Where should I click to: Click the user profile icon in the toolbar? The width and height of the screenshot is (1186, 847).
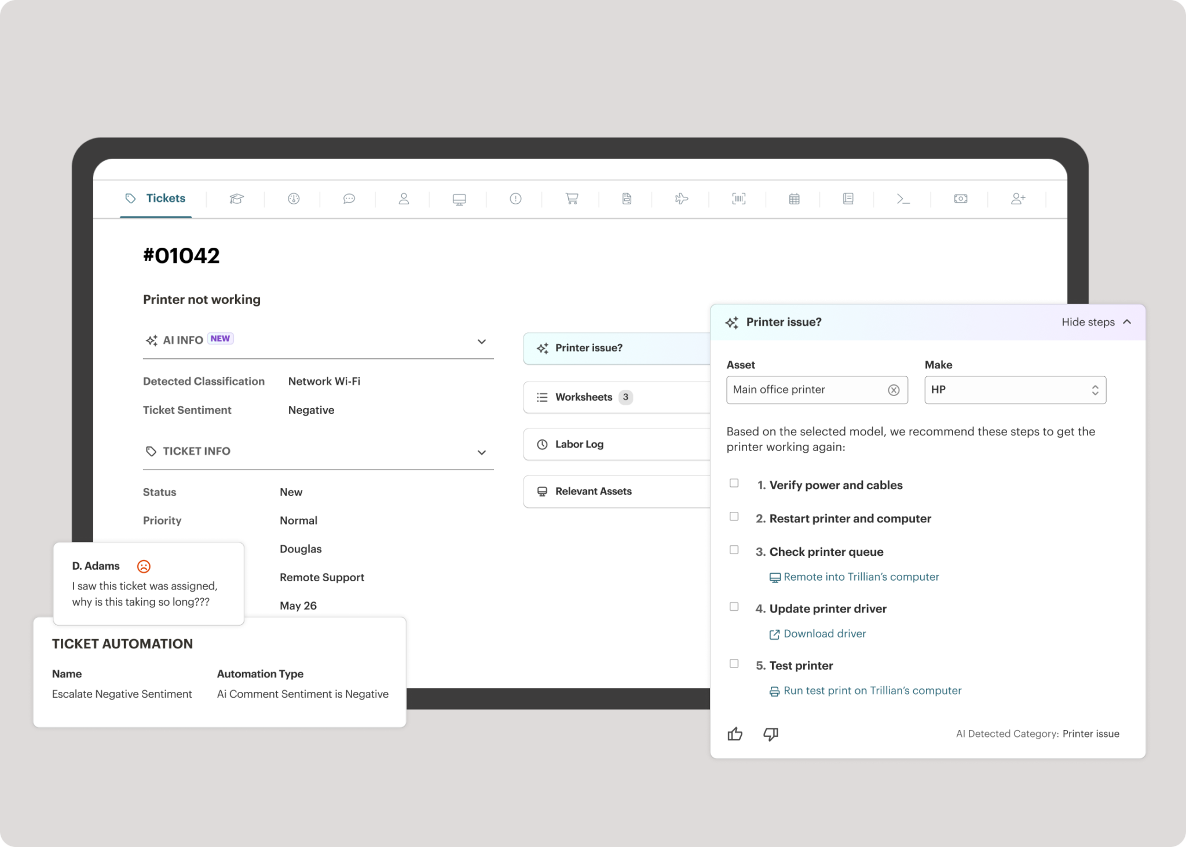pos(404,199)
